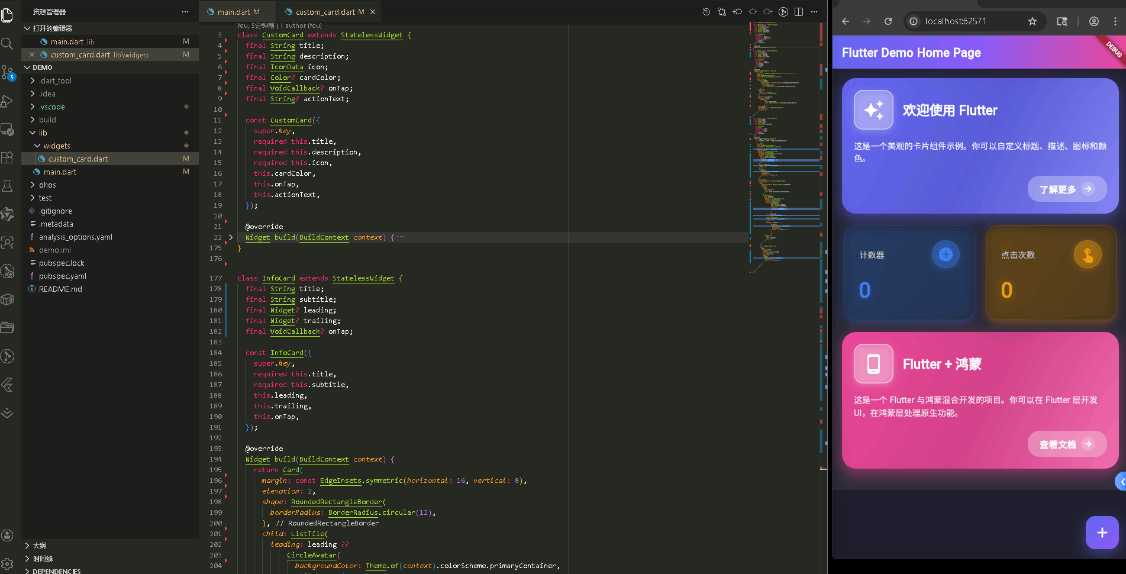Open analysis_options.yaml in the file tree
1126x574 pixels.
76,237
